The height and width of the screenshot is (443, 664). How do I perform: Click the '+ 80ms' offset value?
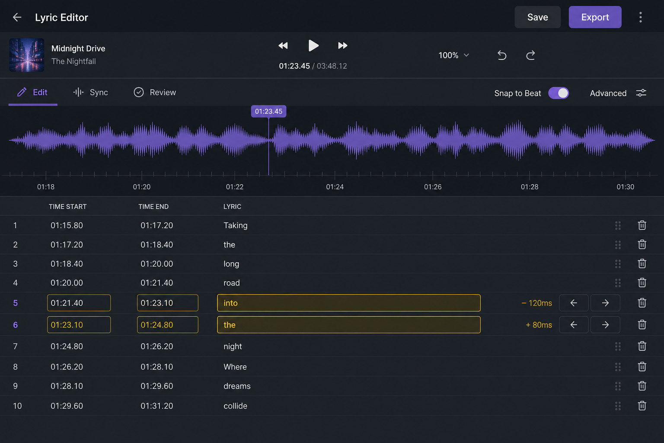(539, 324)
